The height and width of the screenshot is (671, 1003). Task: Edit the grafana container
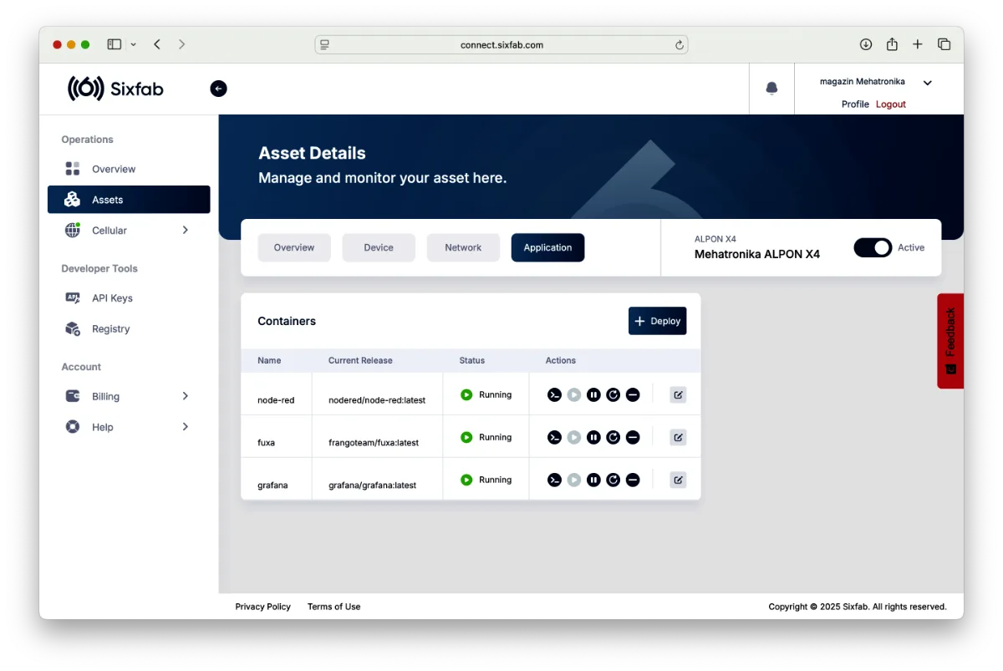[x=678, y=480]
